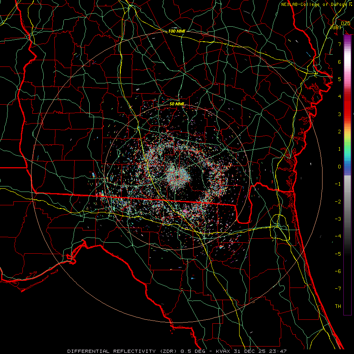
Task: Click the "100 NMI" range ring label
Action: (177, 31)
